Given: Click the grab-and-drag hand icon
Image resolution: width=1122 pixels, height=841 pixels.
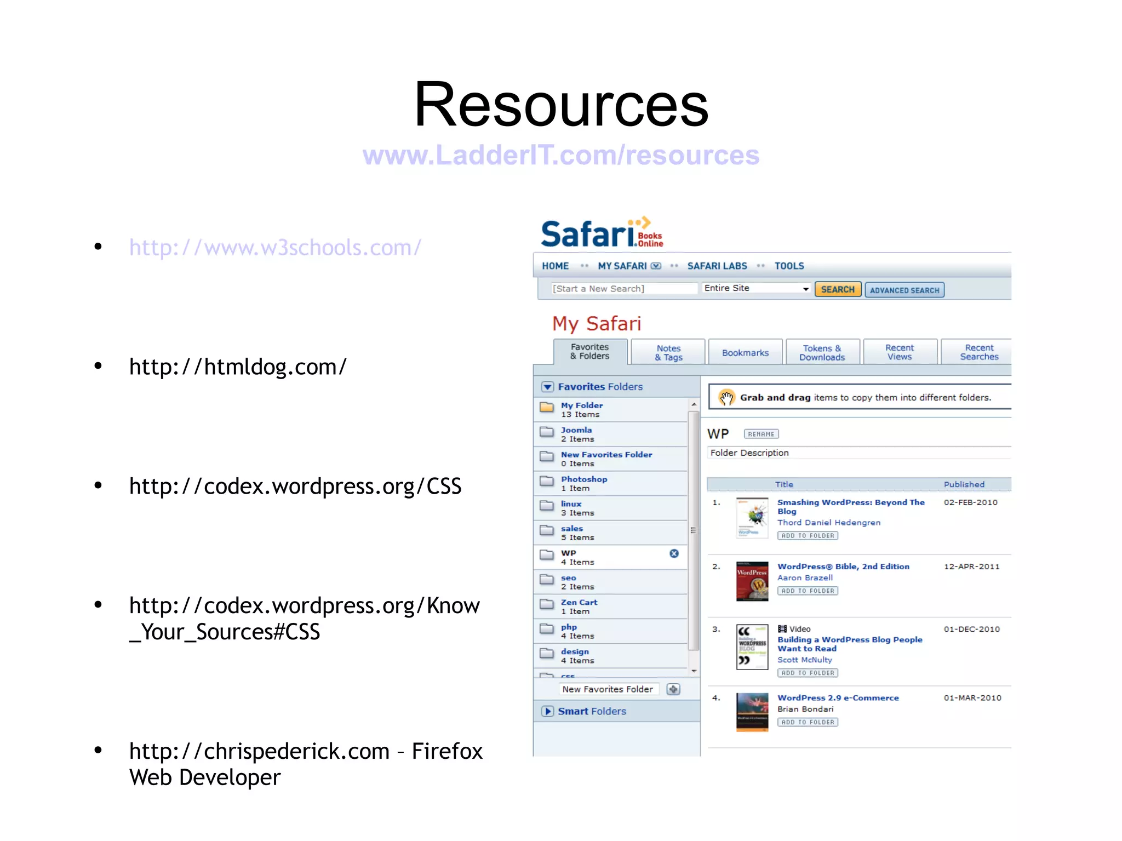Looking at the screenshot, I should click(726, 397).
